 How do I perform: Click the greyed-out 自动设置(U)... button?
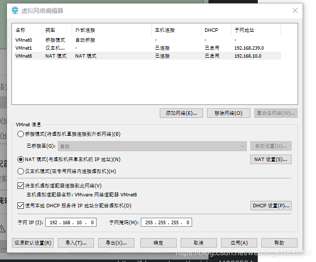(x=271, y=146)
